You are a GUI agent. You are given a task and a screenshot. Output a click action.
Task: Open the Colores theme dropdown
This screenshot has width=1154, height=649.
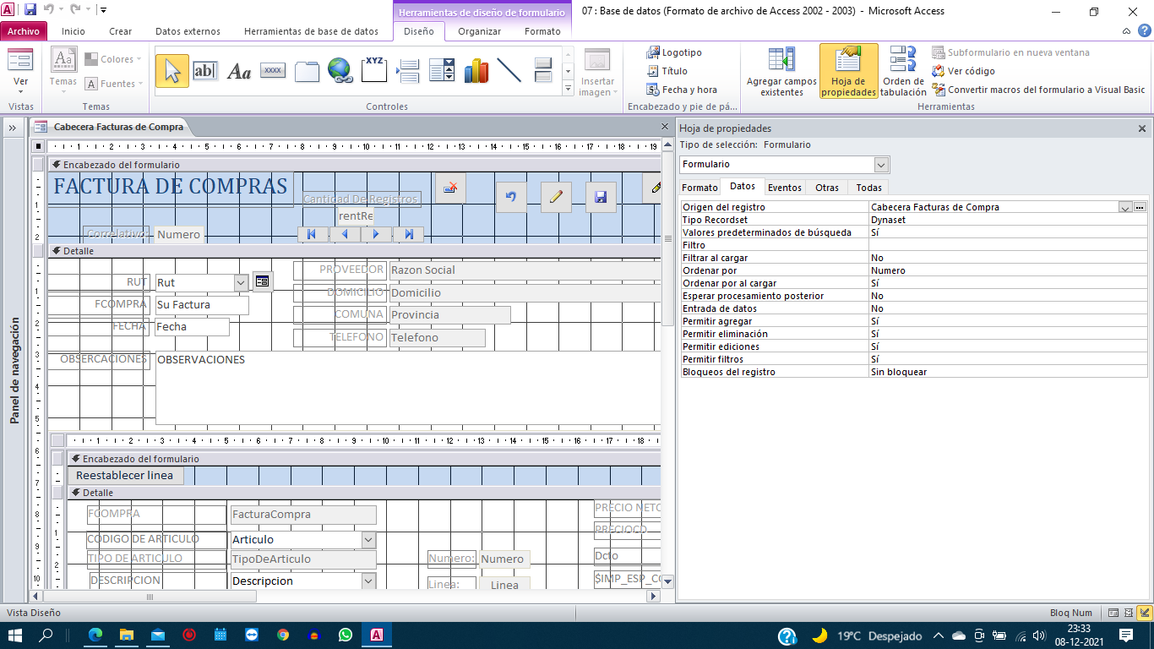click(x=112, y=60)
